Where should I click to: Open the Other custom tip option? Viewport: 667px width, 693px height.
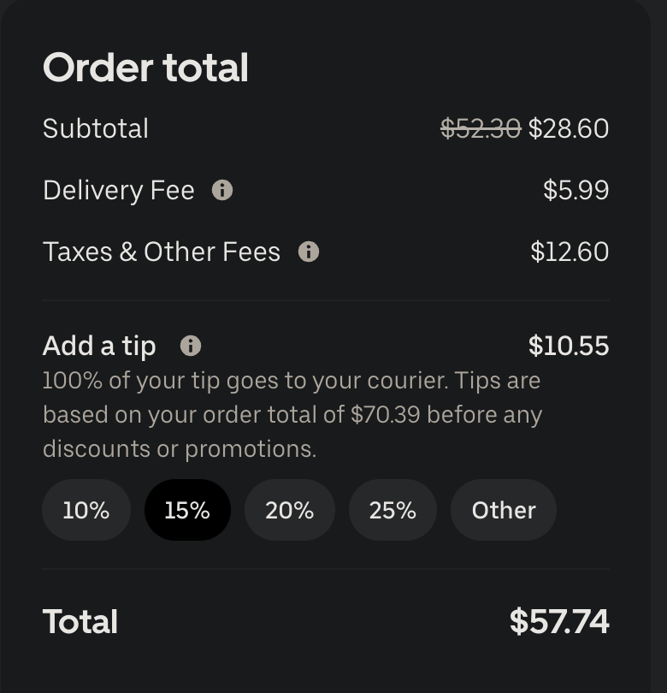[504, 510]
